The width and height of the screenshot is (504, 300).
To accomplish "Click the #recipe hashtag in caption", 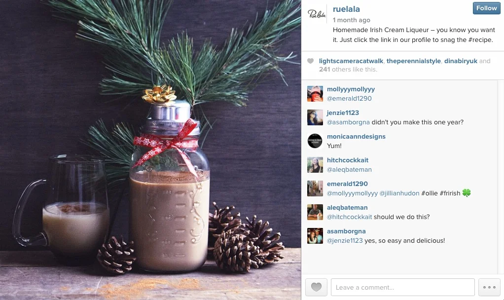I will coord(480,40).
